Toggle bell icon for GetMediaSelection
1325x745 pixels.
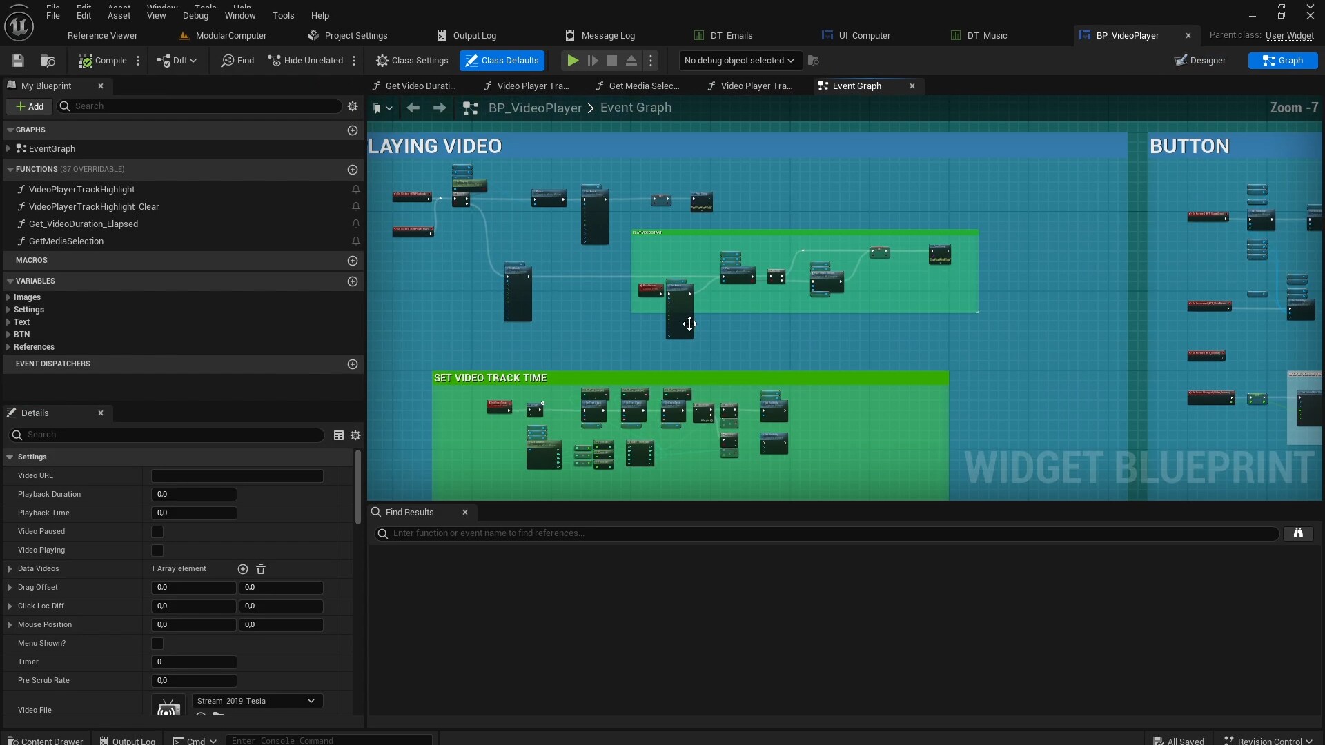click(x=356, y=241)
